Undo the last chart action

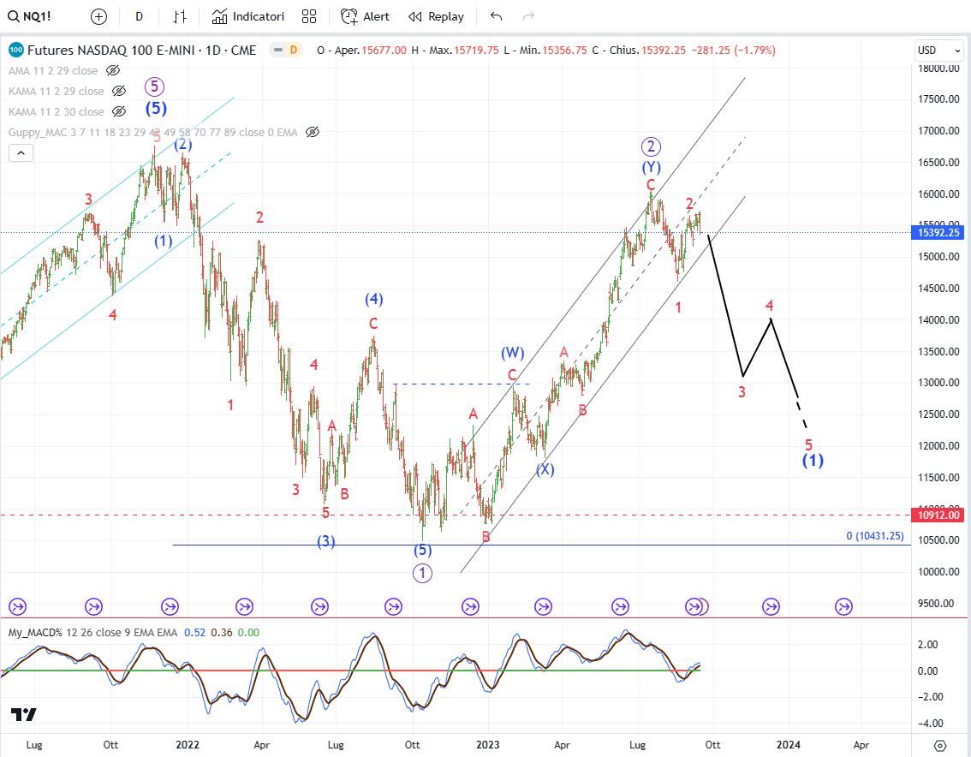pos(496,17)
